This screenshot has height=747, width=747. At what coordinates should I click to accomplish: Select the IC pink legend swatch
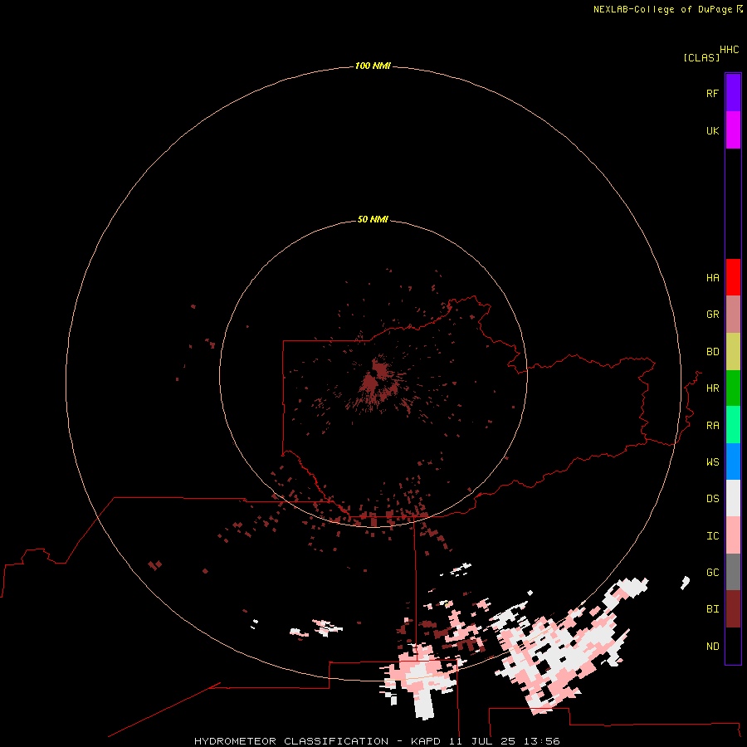(x=733, y=535)
